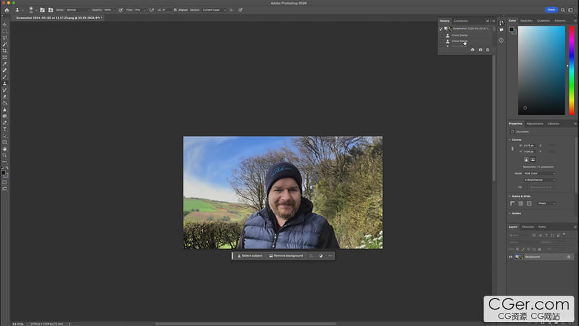Open the Flow dropdown arrow
Image resolution: width=579 pixels, height=326 pixels.
tap(144, 10)
